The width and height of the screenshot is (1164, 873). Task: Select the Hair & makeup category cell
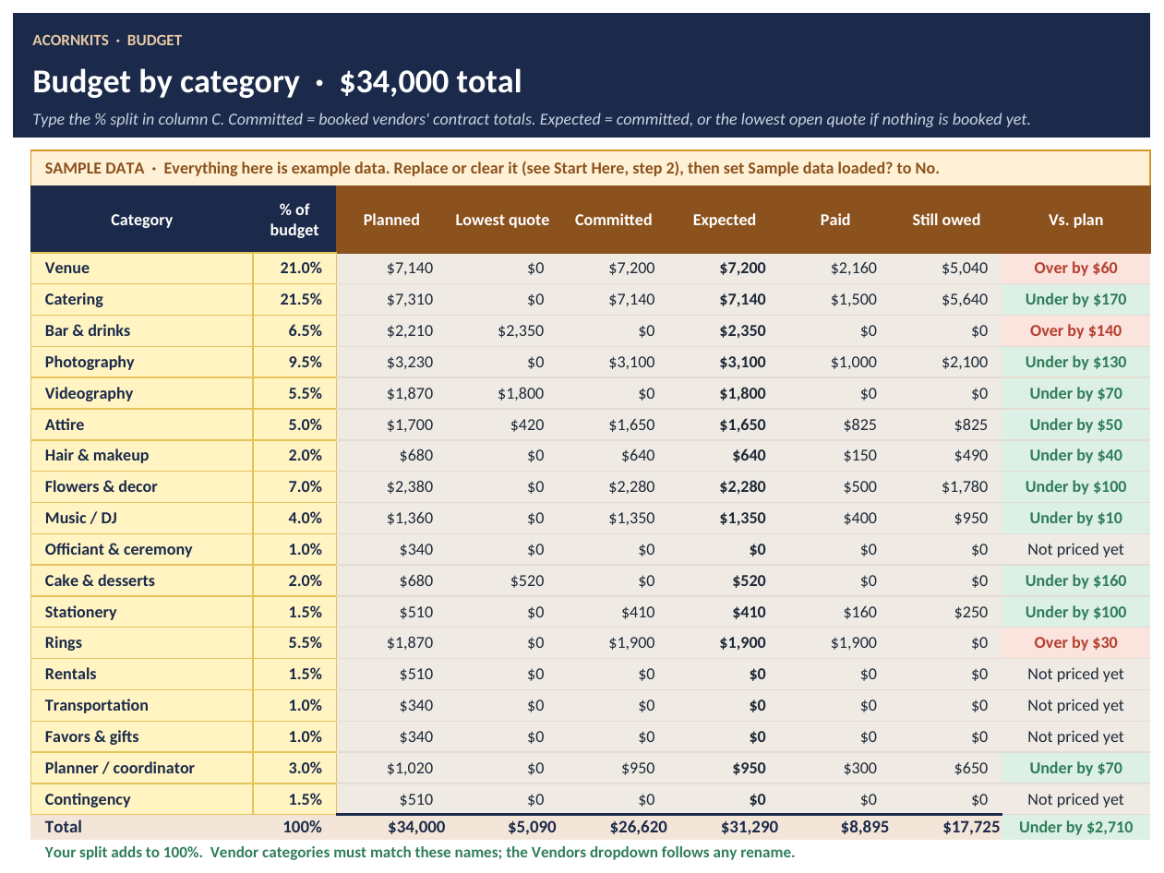point(142,455)
